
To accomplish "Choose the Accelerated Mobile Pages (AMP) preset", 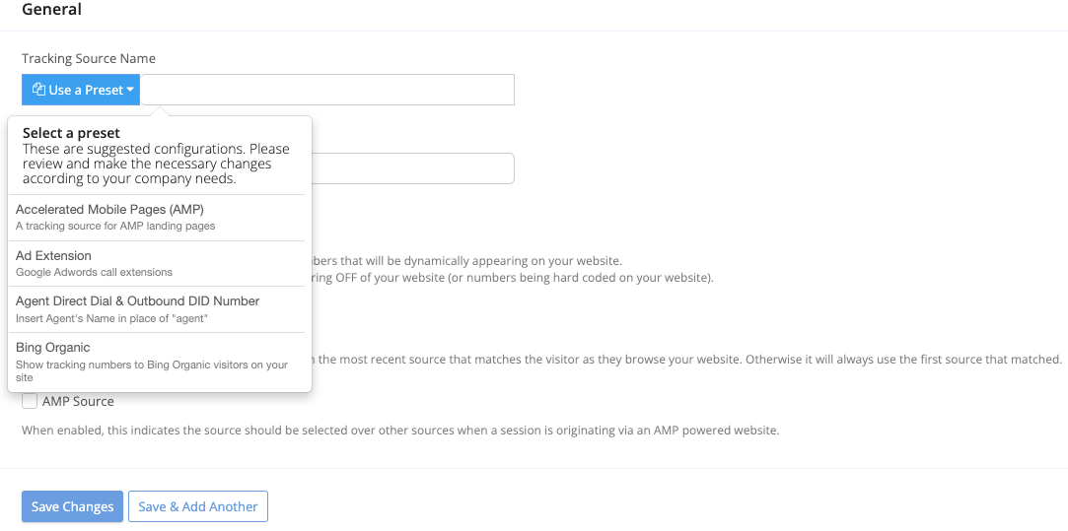I will pyautogui.click(x=109, y=210).
